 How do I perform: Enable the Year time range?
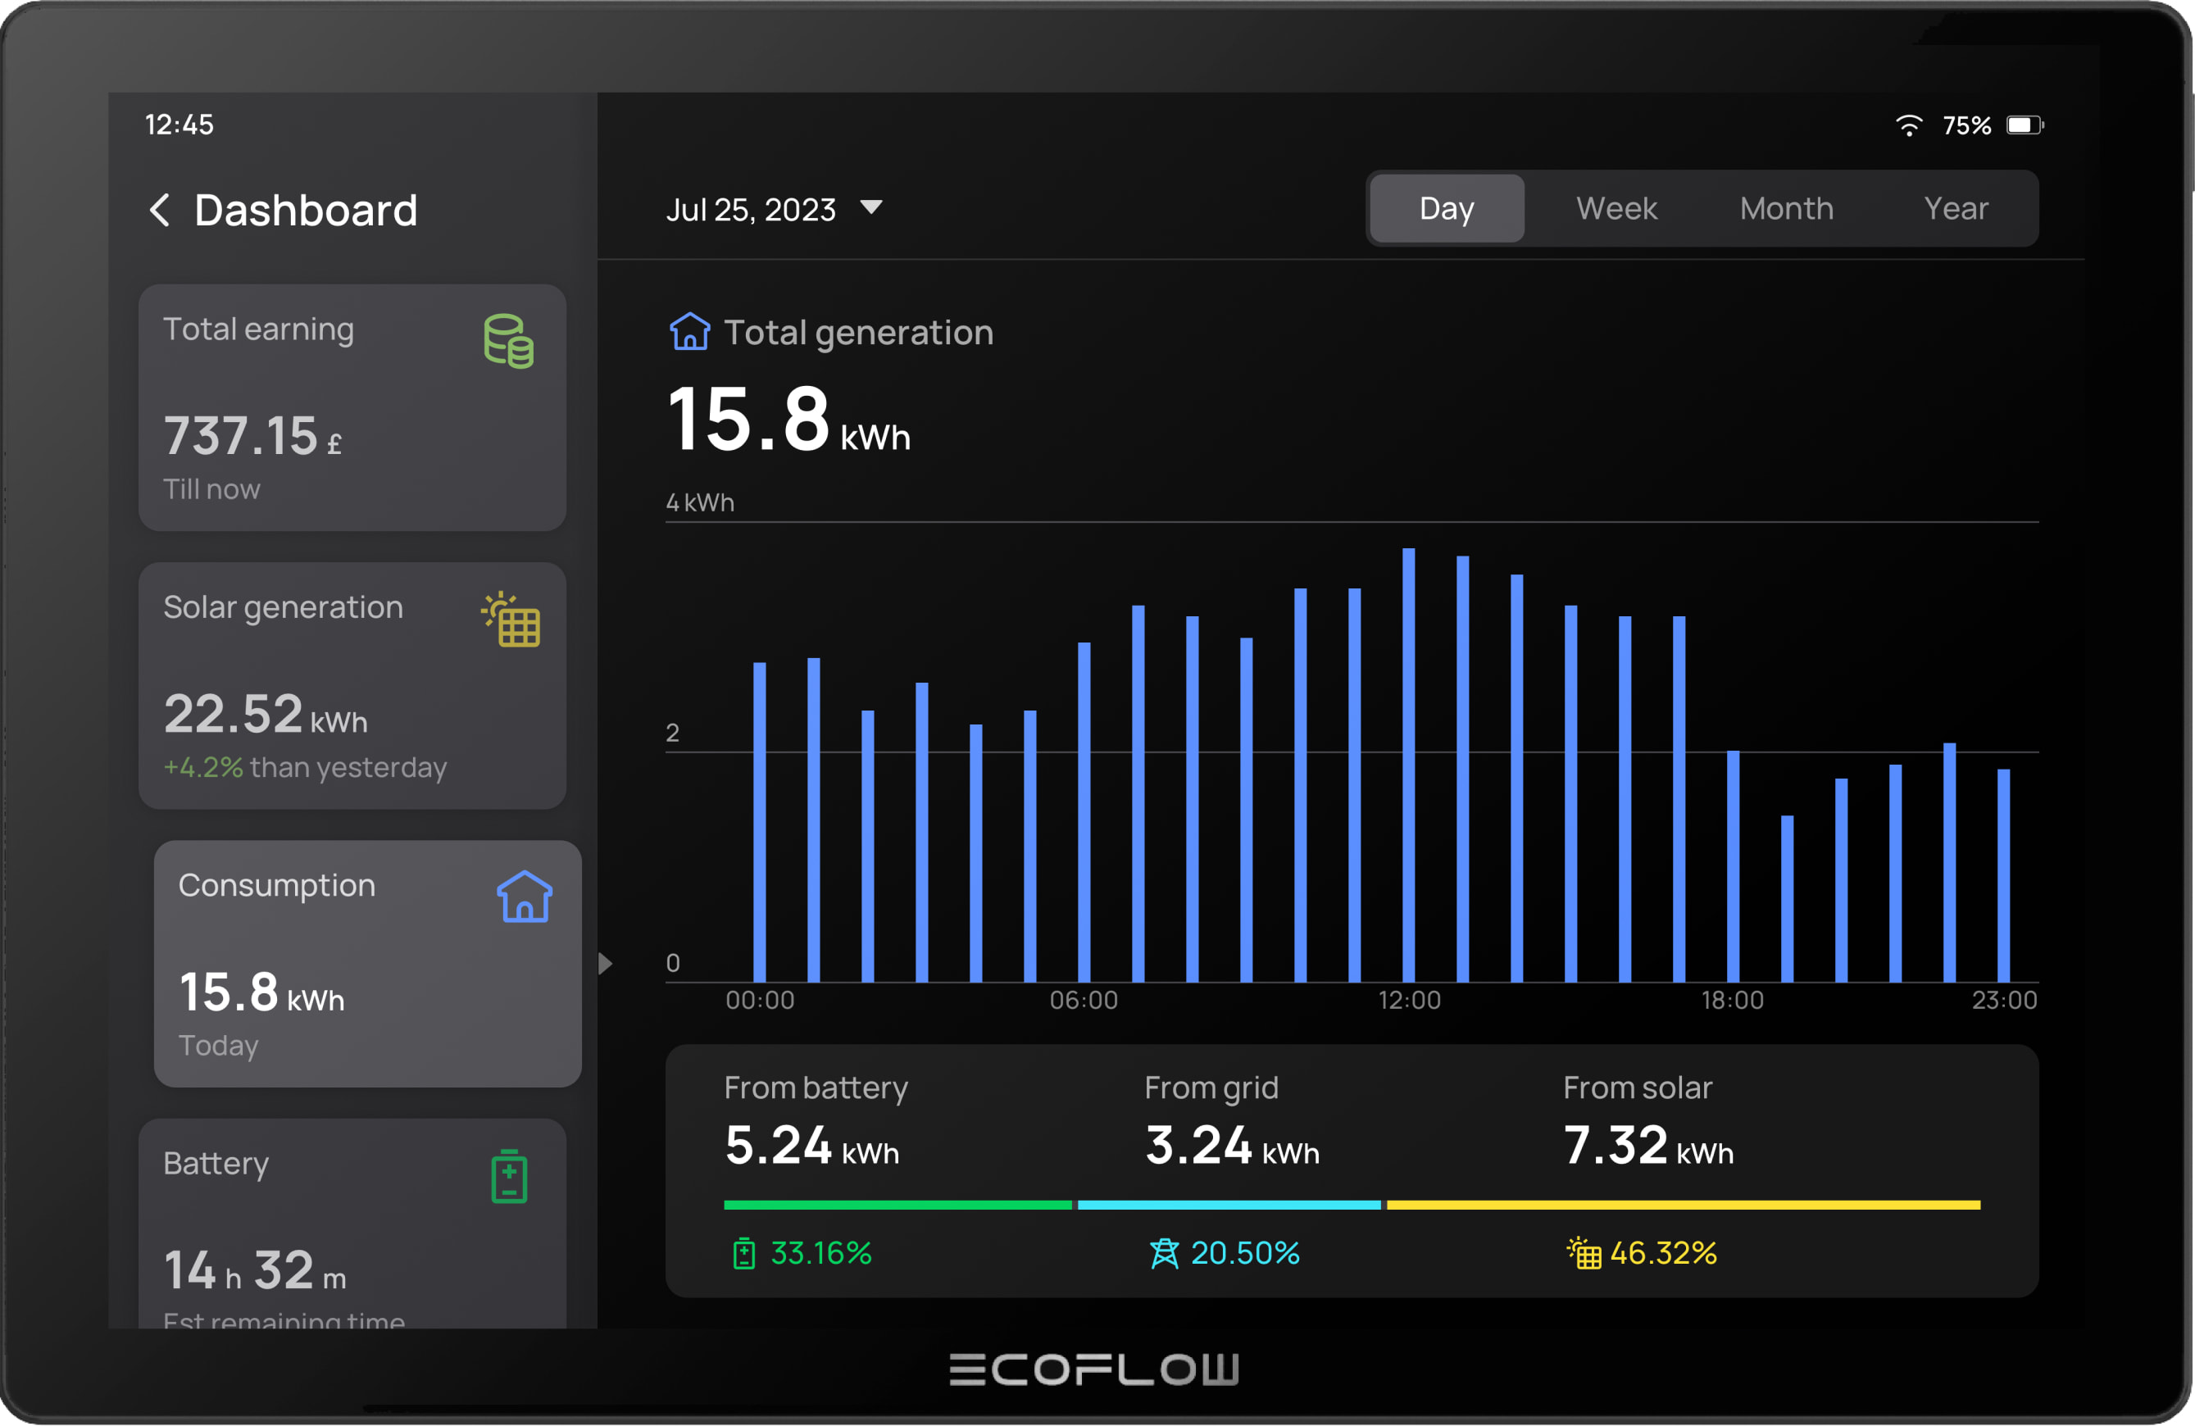click(x=1956, y=208)
